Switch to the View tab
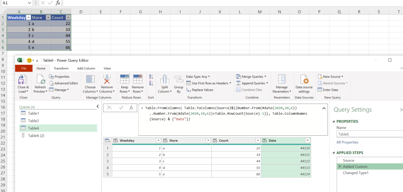403x192 pixels. pos(107,68)
